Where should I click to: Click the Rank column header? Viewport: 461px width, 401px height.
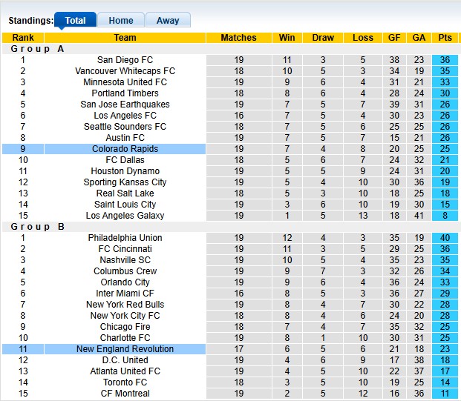pos(23,38)
